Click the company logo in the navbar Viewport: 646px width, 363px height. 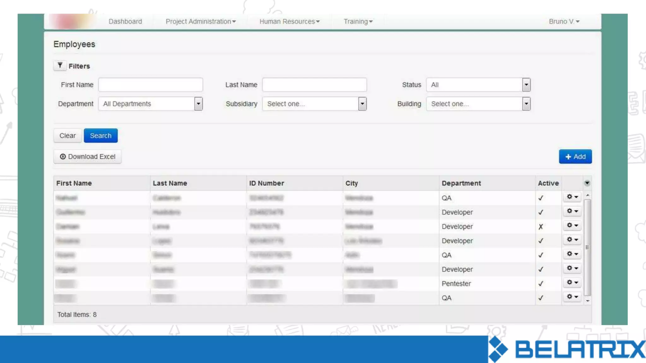[x=71, y=21]
